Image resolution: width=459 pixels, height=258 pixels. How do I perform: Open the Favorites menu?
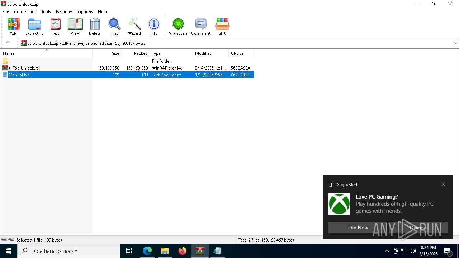64,11
